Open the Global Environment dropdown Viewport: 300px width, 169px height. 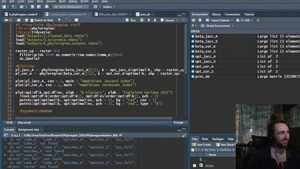pyautogui.click(x=217, y=26)
